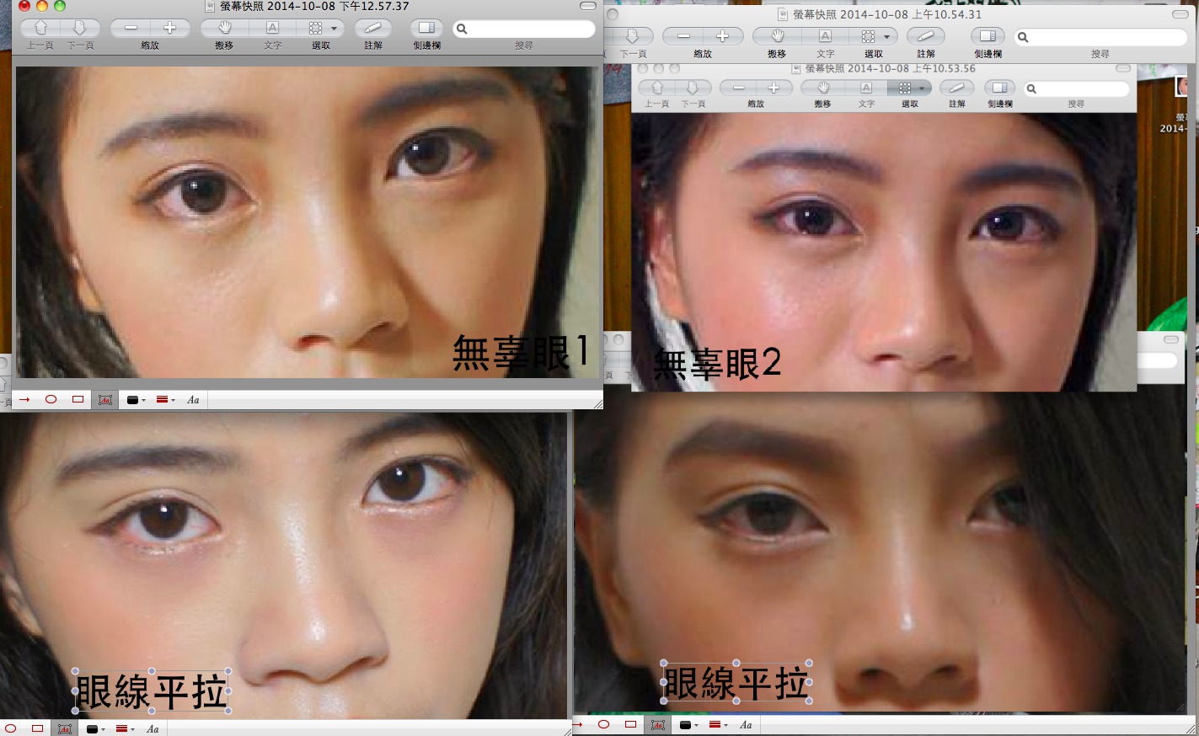Open the Aa fonts panel in the bottom-left window
The width and height of the screenshot is (1199, 736).
pos(153,728)
